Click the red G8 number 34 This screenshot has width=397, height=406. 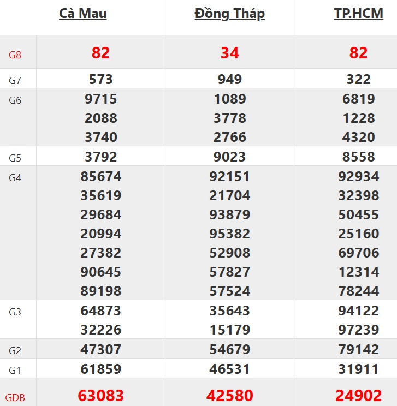pos(229,53)
